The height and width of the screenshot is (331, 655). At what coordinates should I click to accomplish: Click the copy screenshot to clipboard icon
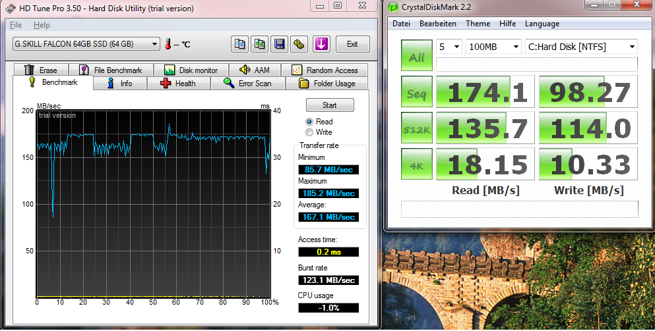[x=259, y=44]
